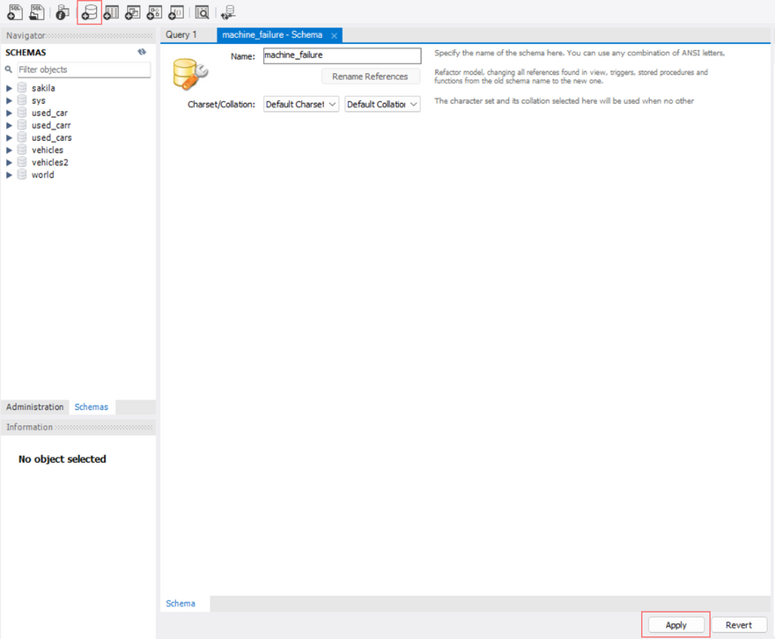Click the create new SQL tab icon
The image size is (775, 639).
coord(15,12)
